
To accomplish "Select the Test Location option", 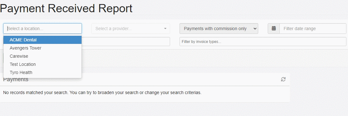I will click(x=42, y=64).
